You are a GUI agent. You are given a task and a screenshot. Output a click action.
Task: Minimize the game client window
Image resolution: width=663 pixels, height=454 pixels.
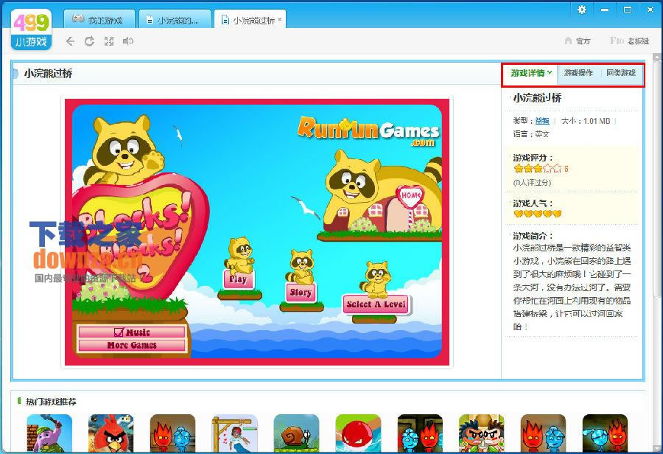(605, 10)
